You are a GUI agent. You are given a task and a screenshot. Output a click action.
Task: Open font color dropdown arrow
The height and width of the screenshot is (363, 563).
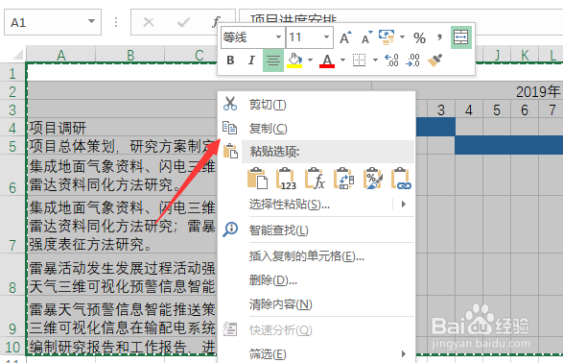pyautogui.click(x=343, y=60)
